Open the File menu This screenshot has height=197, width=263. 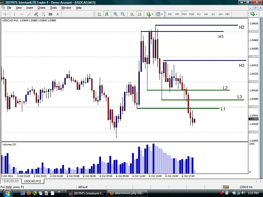(9, 8)
